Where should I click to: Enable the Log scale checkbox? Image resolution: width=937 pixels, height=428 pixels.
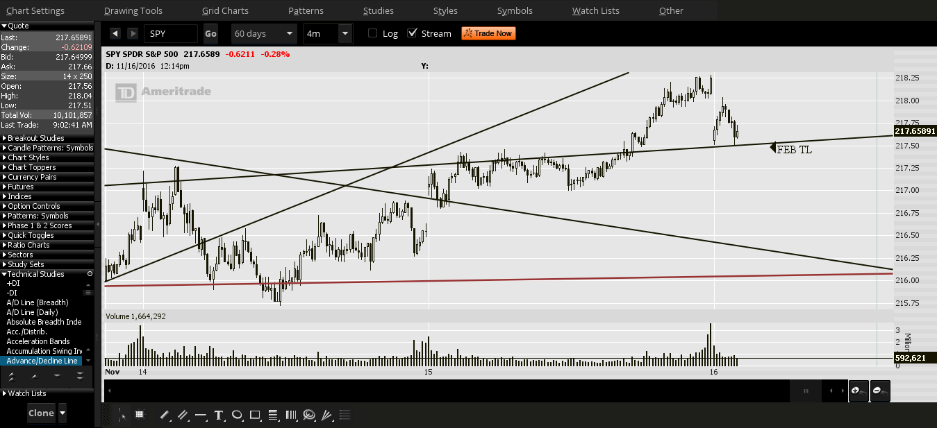tap(373, 33)
